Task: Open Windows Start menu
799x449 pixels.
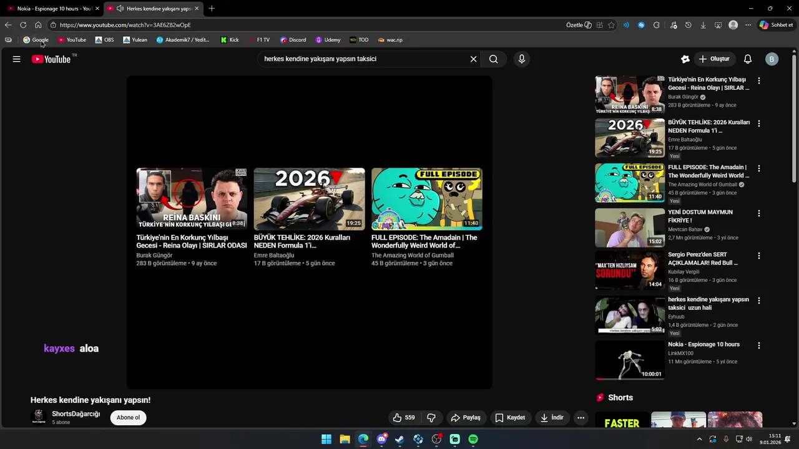Action: [x=326, y=439]
